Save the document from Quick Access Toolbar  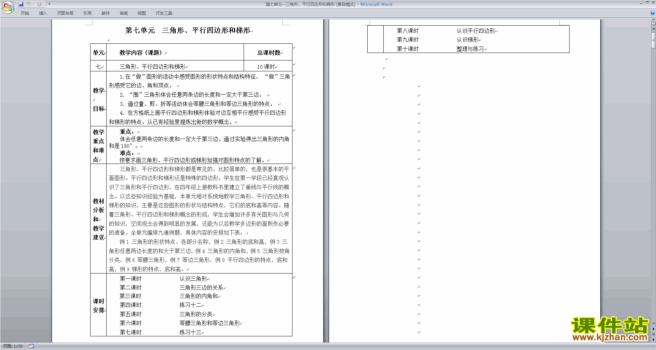tap(21, 4)
